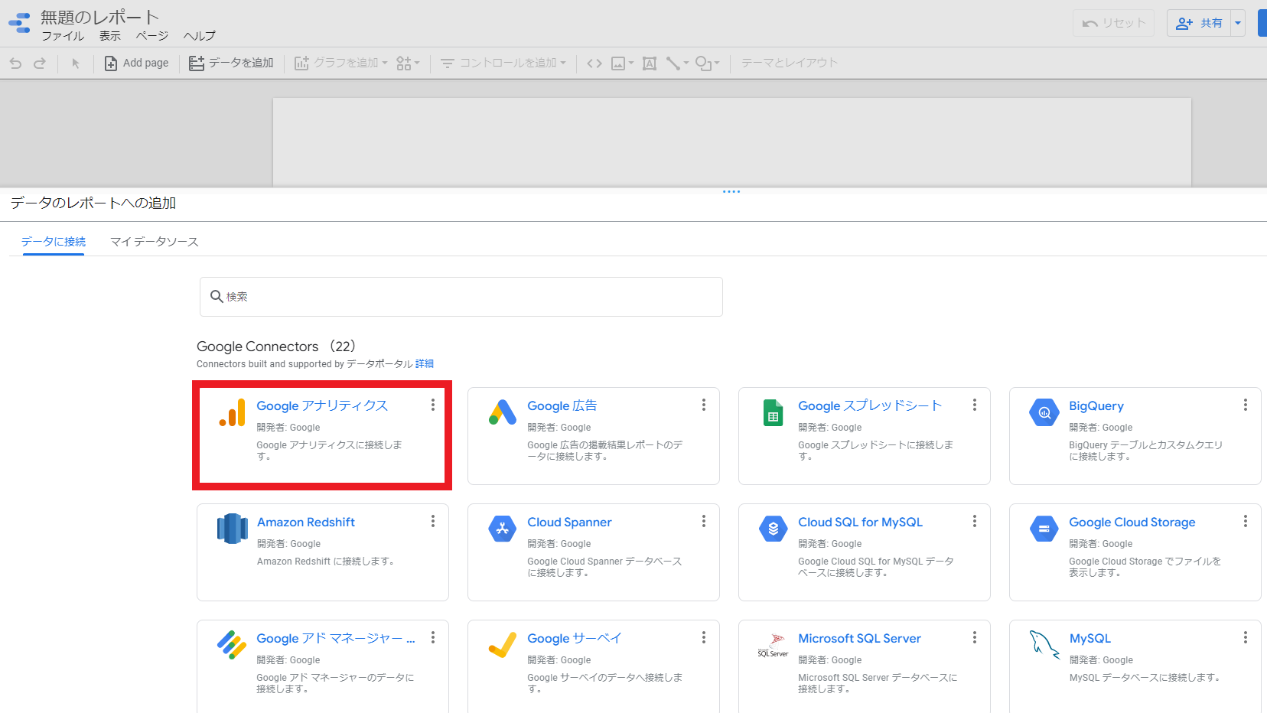Open the line tool dropdown
The width and height of the screenshot is (1267, 713).
pyautogui.click(x=677, y=63)
